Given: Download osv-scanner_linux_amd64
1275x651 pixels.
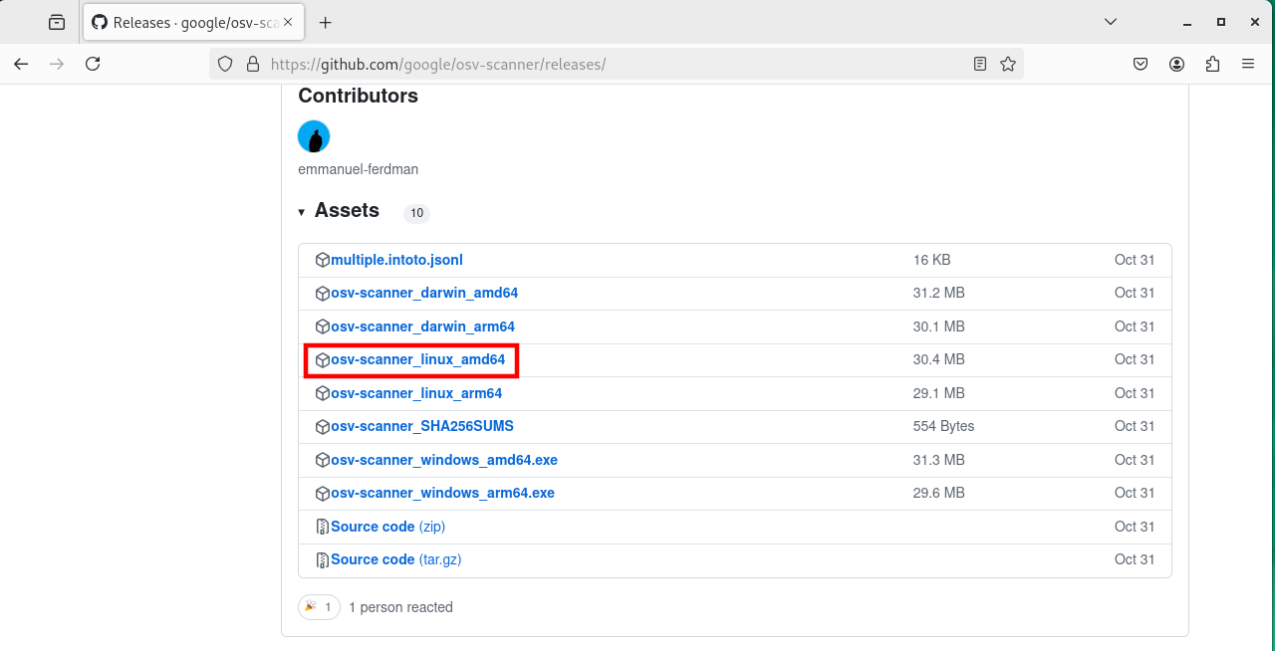Looking at the screenshot, I should [x=417, y=359].
